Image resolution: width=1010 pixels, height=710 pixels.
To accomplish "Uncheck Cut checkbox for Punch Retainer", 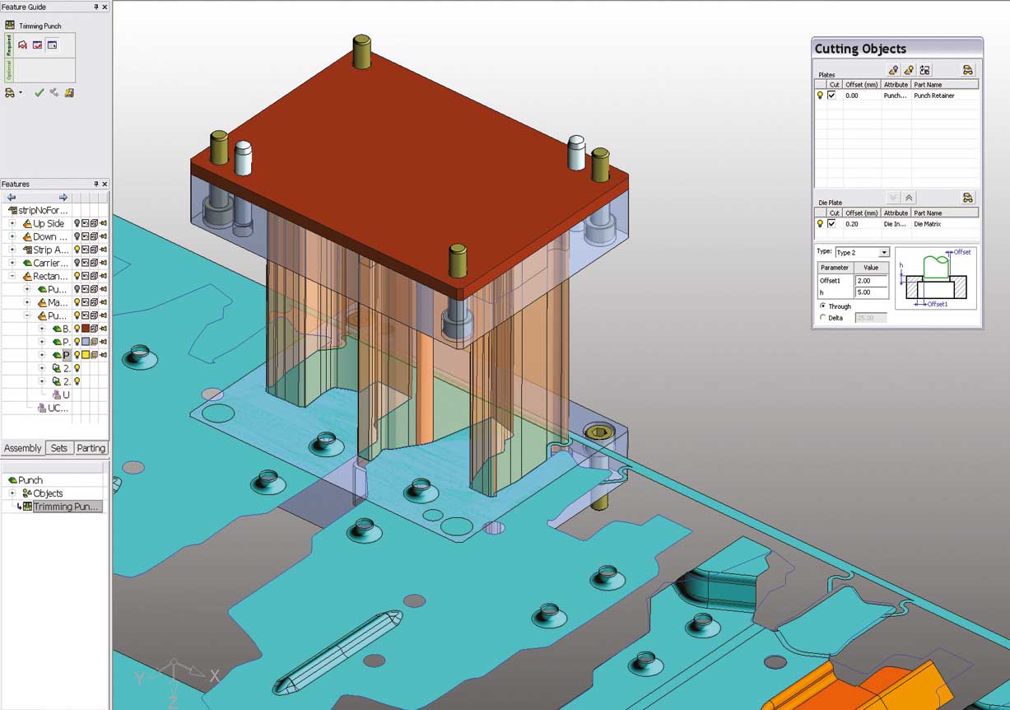I will [x=831, y=96].
